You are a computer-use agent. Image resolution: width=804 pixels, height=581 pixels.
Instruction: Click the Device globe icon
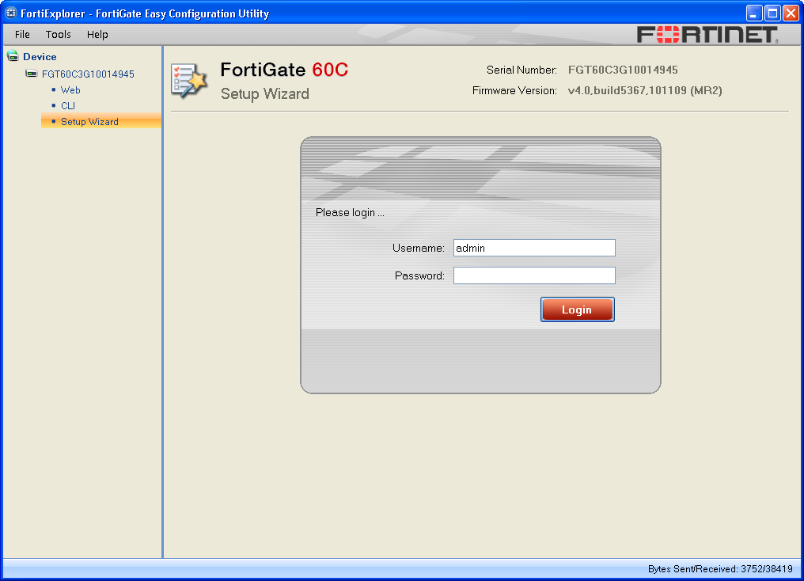coord(13,56)
